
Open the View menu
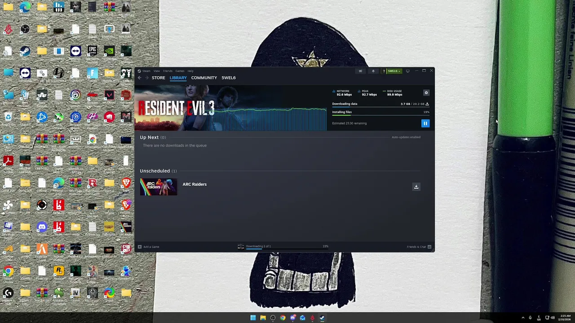(156, 71)
